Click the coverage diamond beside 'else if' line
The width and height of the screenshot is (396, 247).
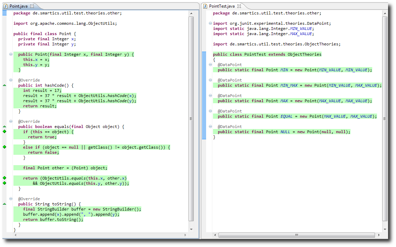tap(4, 147)
